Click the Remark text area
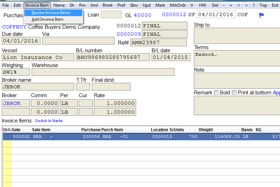Image resolution: width=280 pixels, height=187 pixels. pos(237,106)
